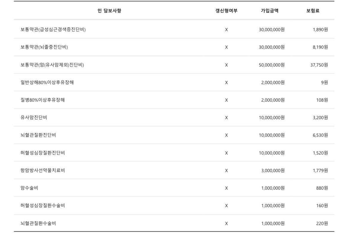Screen dimensions: 348x234
Task: Click the 보통약관(급성심근경색증진단비) row label
Action: [x=53, y=29]
